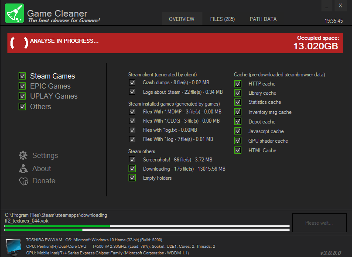Image resolution: width=352 pixels, height=257 pixels.
Task: Click The best cleaner for Gamers! tagline
Action: tap(64, 21)
